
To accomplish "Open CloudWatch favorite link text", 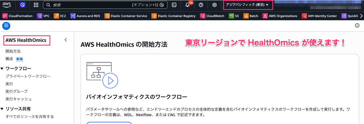I will coord(215,16).
